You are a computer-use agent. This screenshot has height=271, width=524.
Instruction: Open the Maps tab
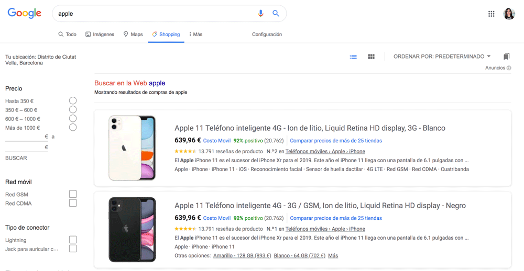click(133, 35)
